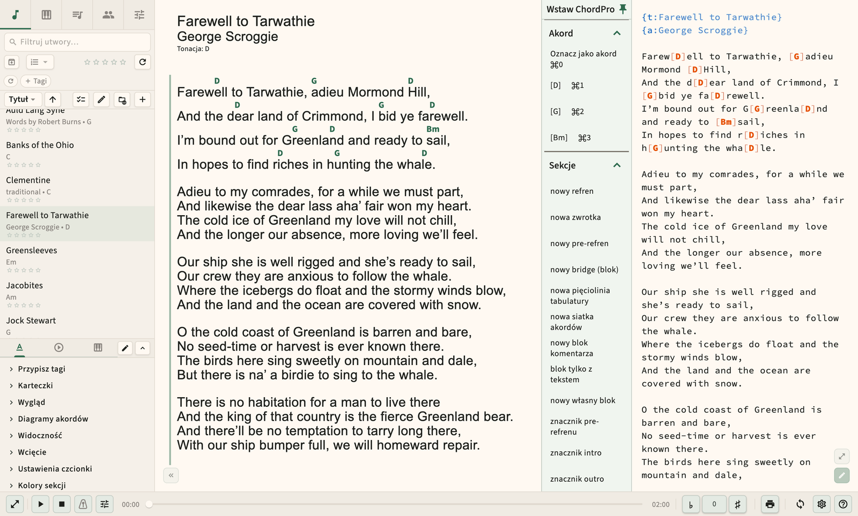Open the setlists tab with the playlist icon
858x516 pixels.
(78, 14)
